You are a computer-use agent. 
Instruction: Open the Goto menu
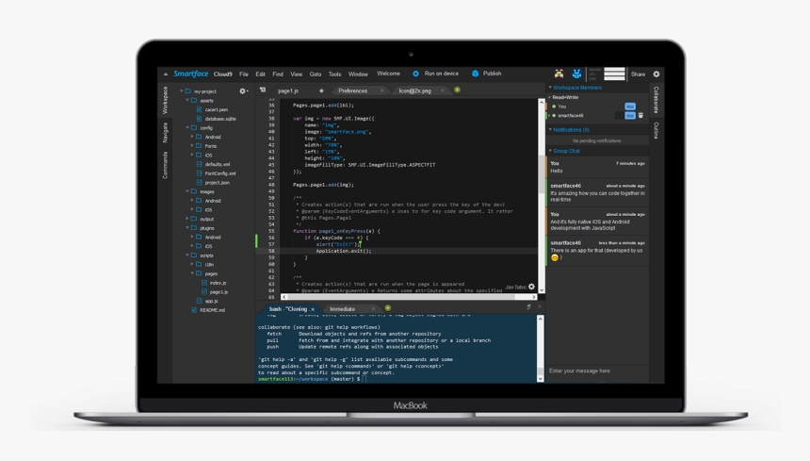pyautogui.click(x=316, y=74)
